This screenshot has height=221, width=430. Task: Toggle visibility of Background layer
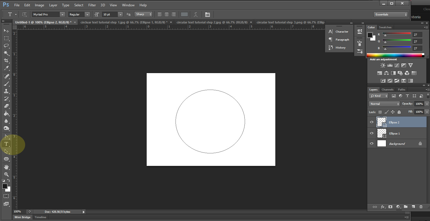point(372,144)
